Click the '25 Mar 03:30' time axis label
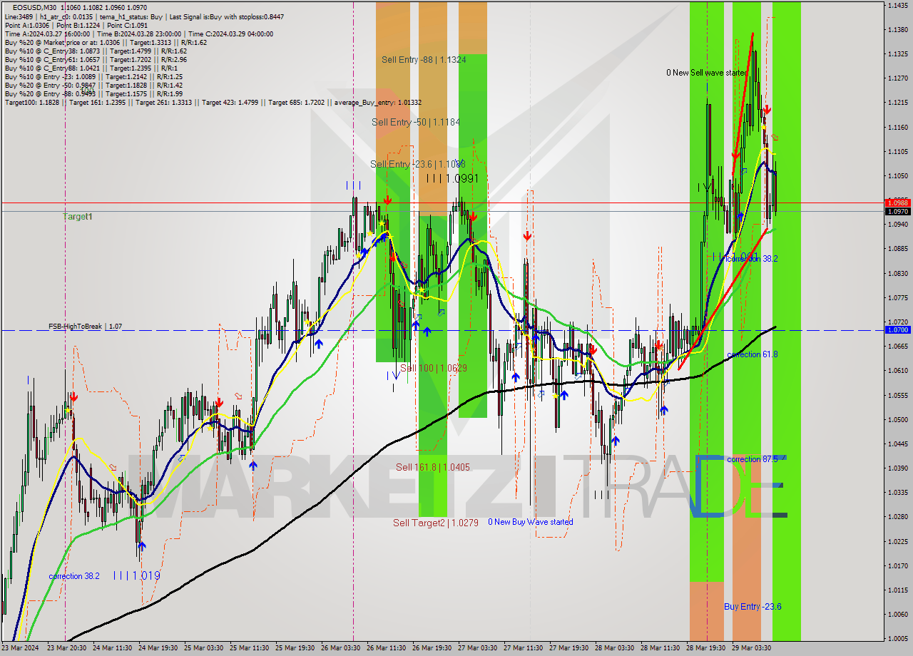The image size is (913, 656). point(203,648)
